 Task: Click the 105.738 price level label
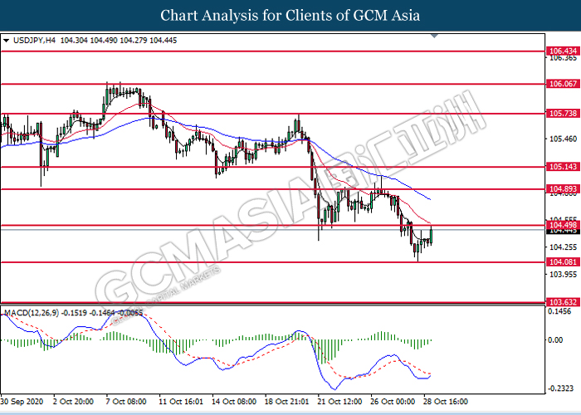click(x=563, y=114)
